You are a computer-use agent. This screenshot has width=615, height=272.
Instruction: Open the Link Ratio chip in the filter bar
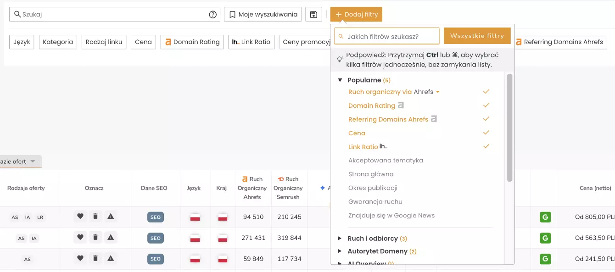coord(251,42)
